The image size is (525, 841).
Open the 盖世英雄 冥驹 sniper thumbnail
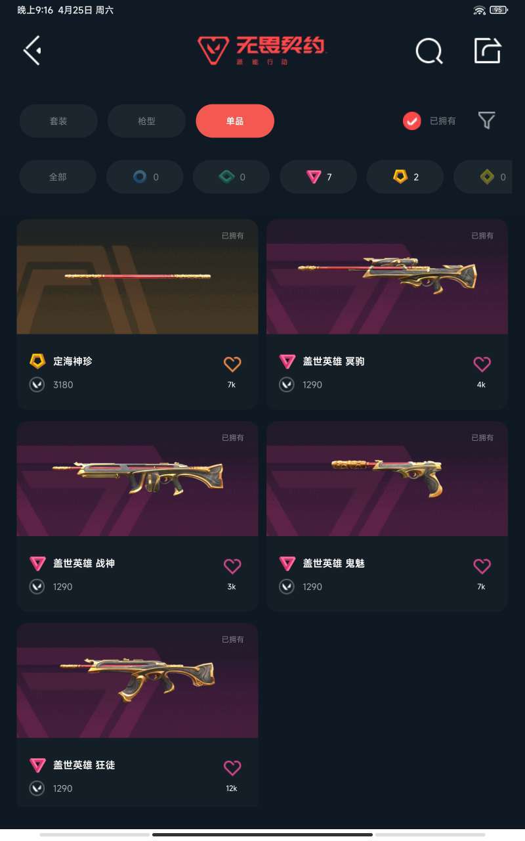coord(387,277)
